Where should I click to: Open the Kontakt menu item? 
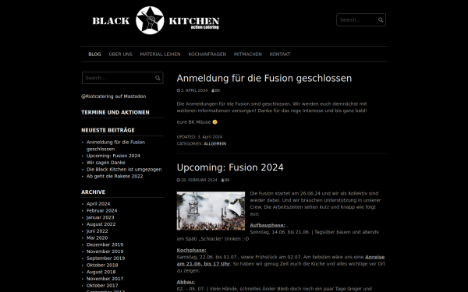click(280, 55)
